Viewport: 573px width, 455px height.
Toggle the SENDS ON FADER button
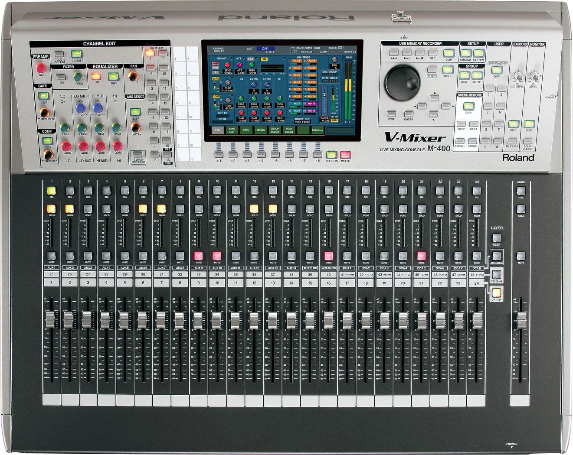(138, 155)
